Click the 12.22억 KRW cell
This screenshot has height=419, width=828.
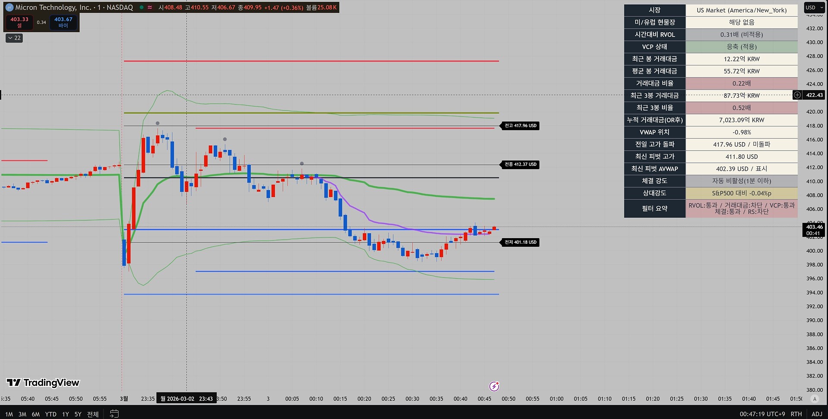tap(742, 59)
